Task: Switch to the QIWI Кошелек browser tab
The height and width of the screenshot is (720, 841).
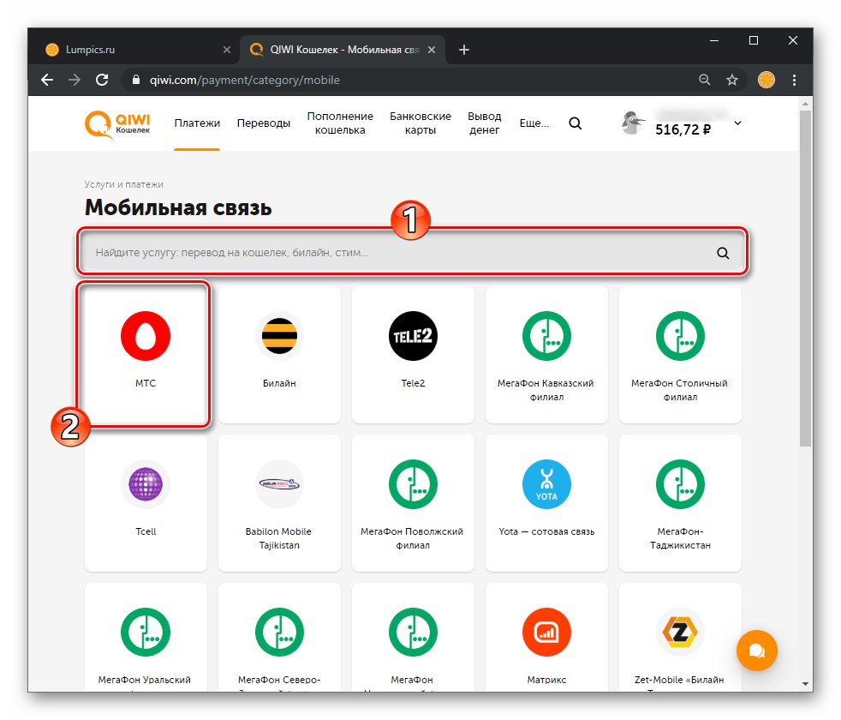Action: click(x=343, y=50)
